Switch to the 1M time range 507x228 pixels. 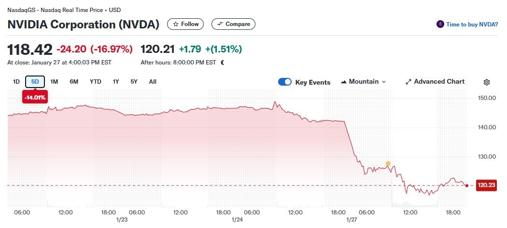coord(54,82)
